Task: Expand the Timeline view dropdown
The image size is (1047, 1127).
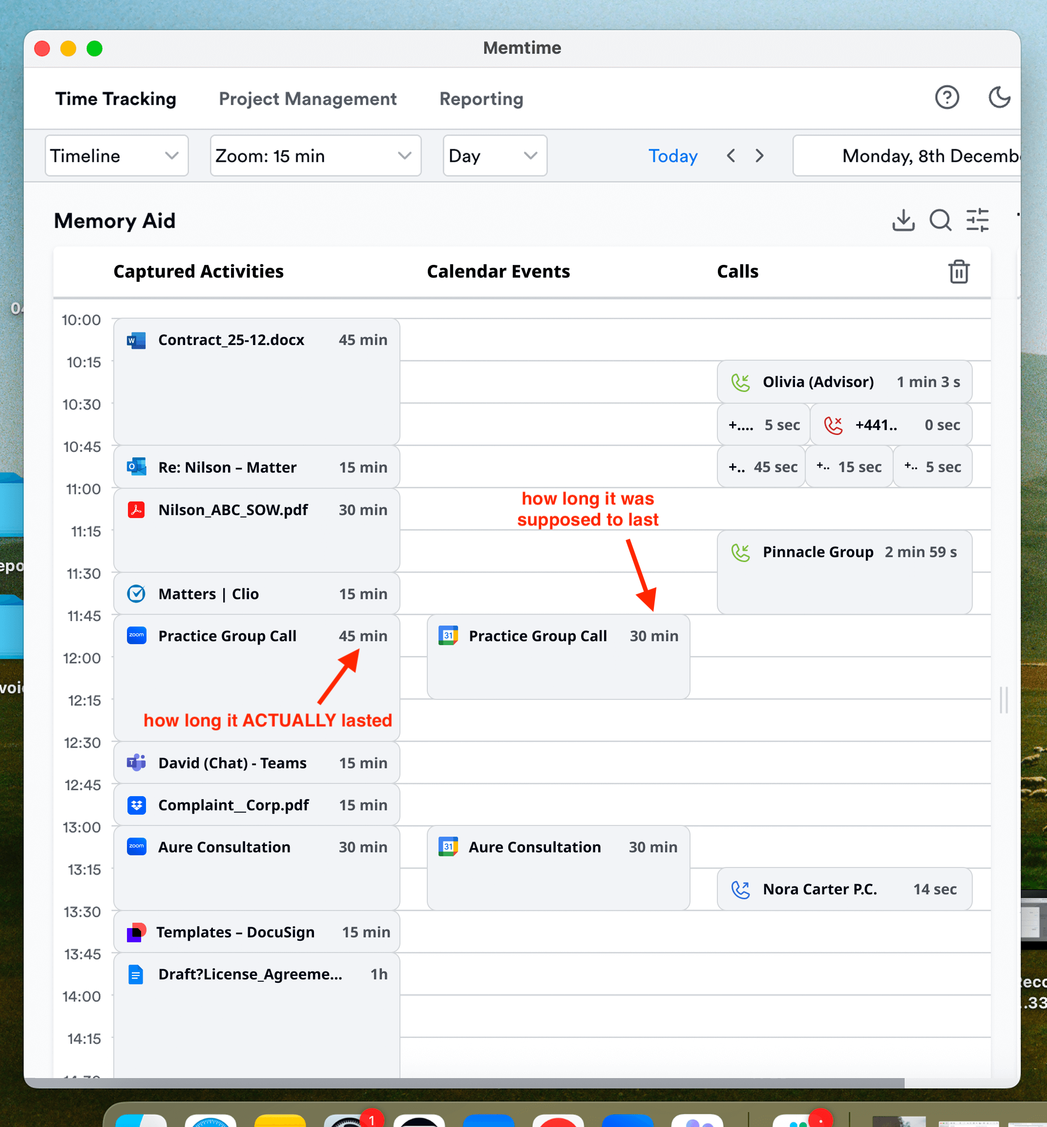Action: point(116,156)
